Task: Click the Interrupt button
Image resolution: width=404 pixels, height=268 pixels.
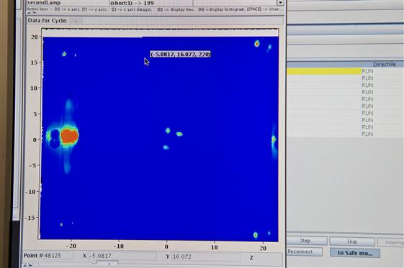Action: click(391, 242)
